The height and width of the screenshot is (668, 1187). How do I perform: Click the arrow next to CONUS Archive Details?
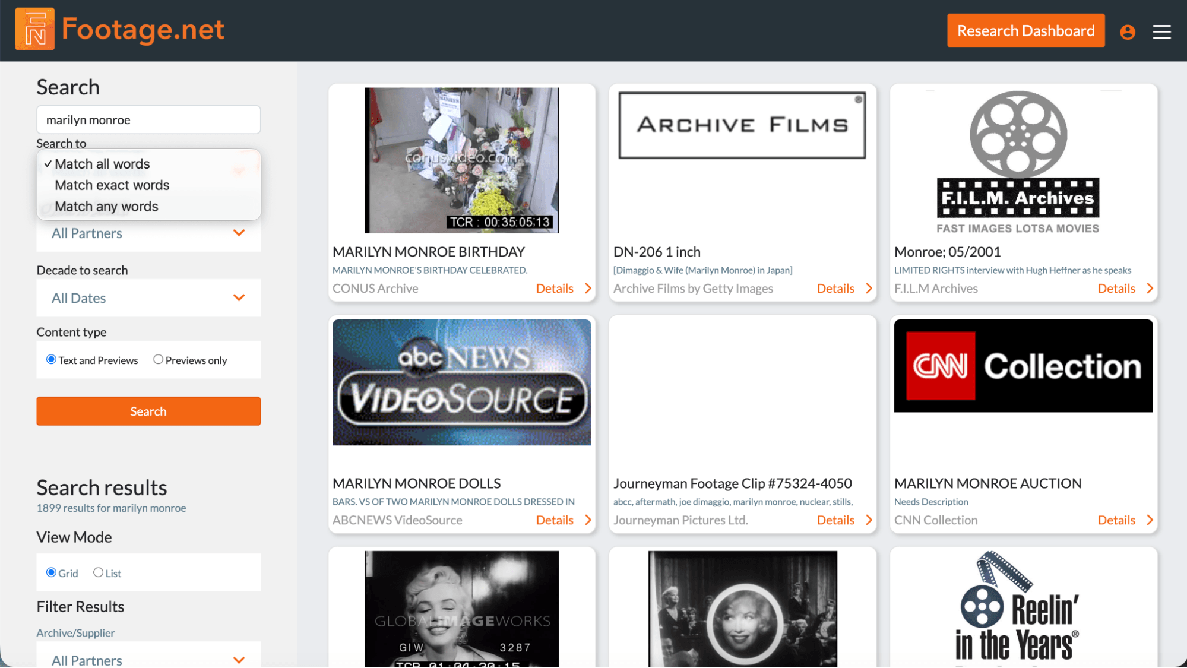click(x=588, y=289)
